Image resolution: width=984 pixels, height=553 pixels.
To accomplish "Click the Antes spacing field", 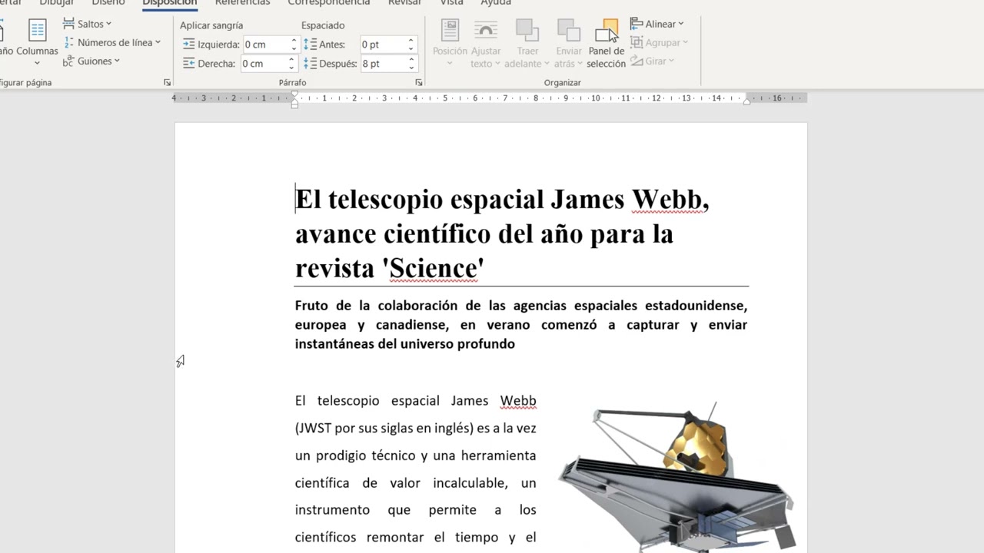I will 383,45.
